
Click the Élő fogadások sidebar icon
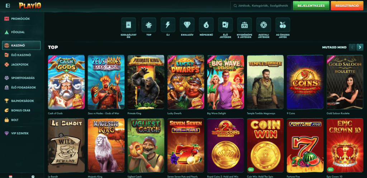pyautogui.click(x=7, y=88)
